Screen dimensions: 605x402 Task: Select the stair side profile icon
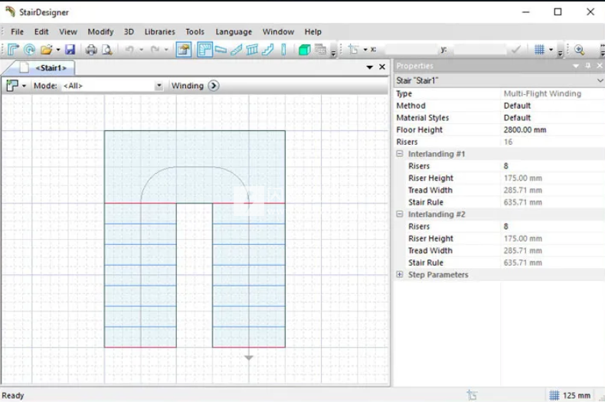pyautogui.click(x=268, y=49)
